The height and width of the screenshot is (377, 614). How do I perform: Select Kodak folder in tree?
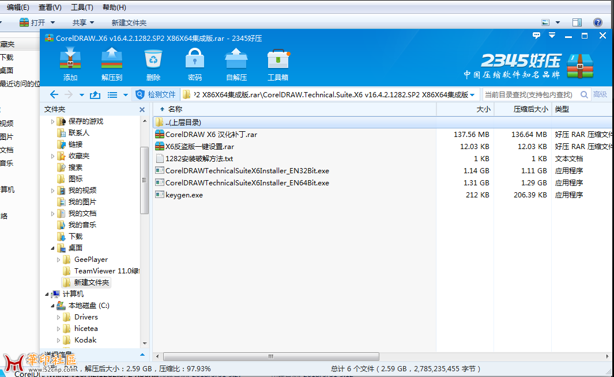click(x=85, y=340)
